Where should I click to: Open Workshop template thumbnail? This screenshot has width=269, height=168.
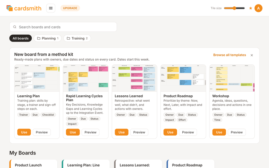pyautogui.click(x=232, y=78)
